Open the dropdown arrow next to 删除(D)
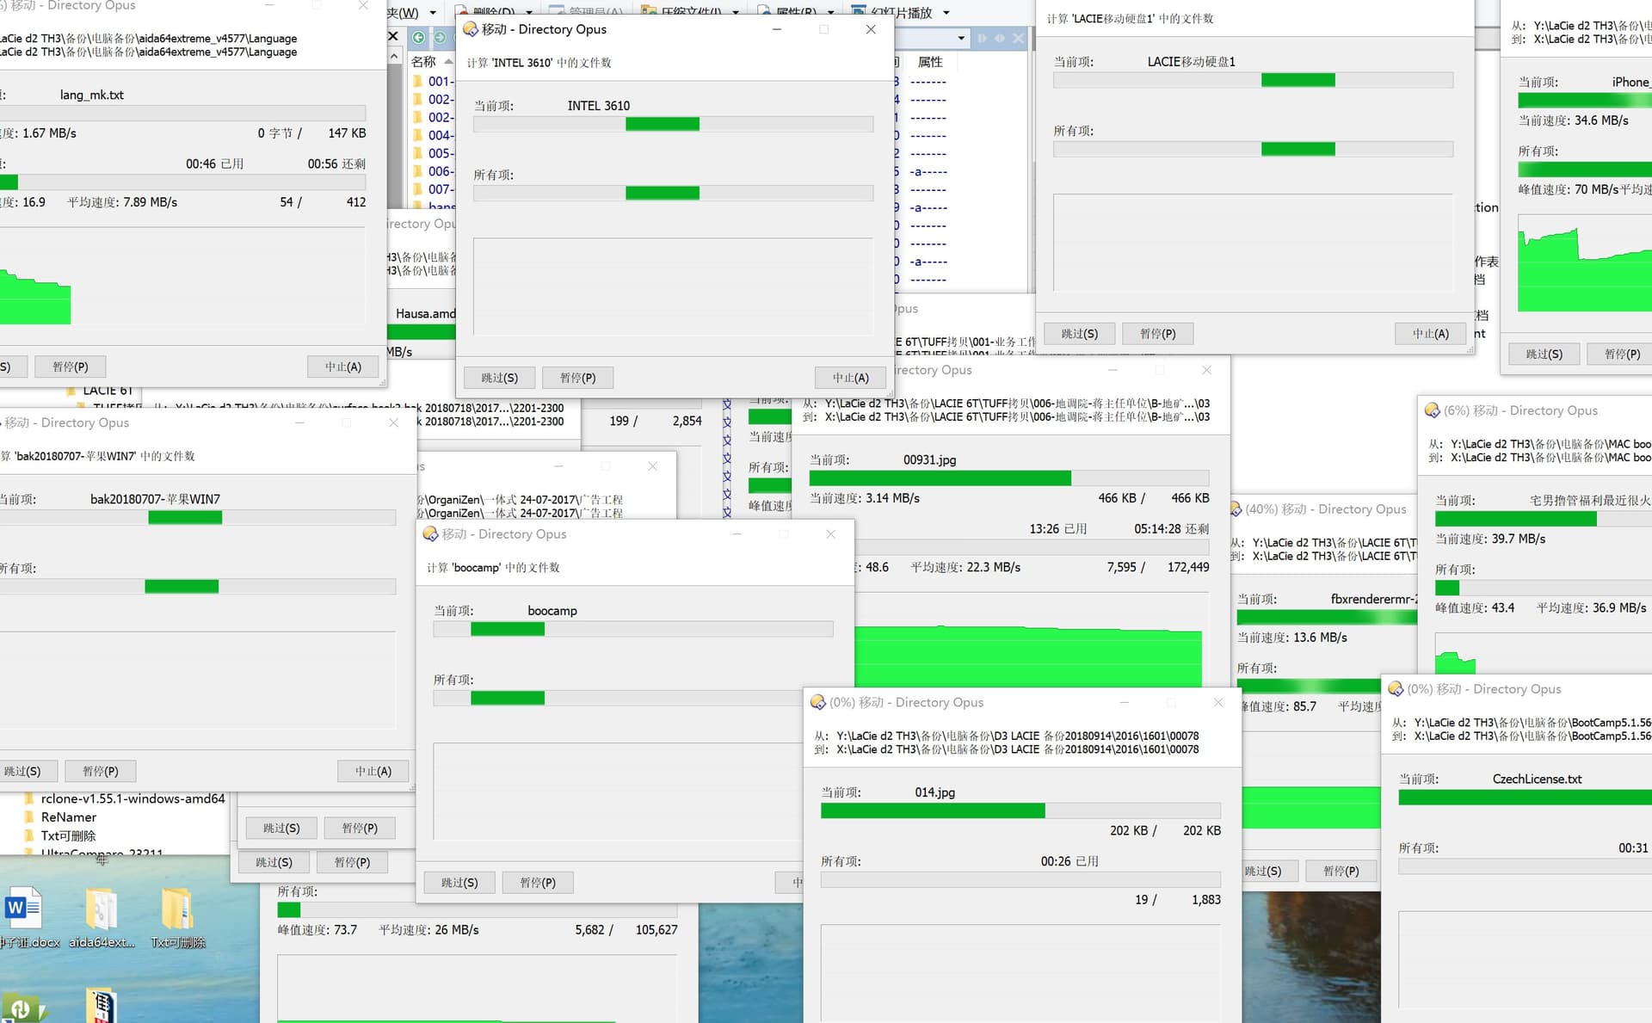Screen dimensions: 1652x1023 click(528, 13)
